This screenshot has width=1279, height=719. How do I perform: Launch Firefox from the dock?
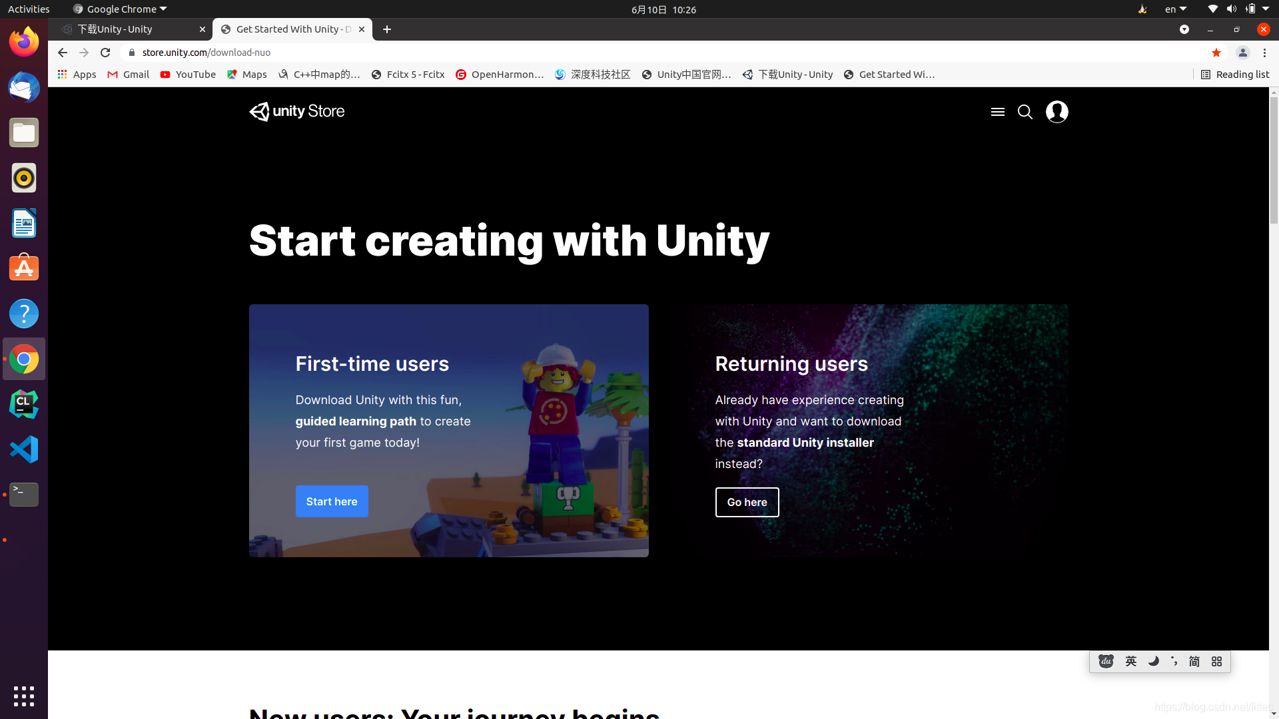[x=24, y=42]
